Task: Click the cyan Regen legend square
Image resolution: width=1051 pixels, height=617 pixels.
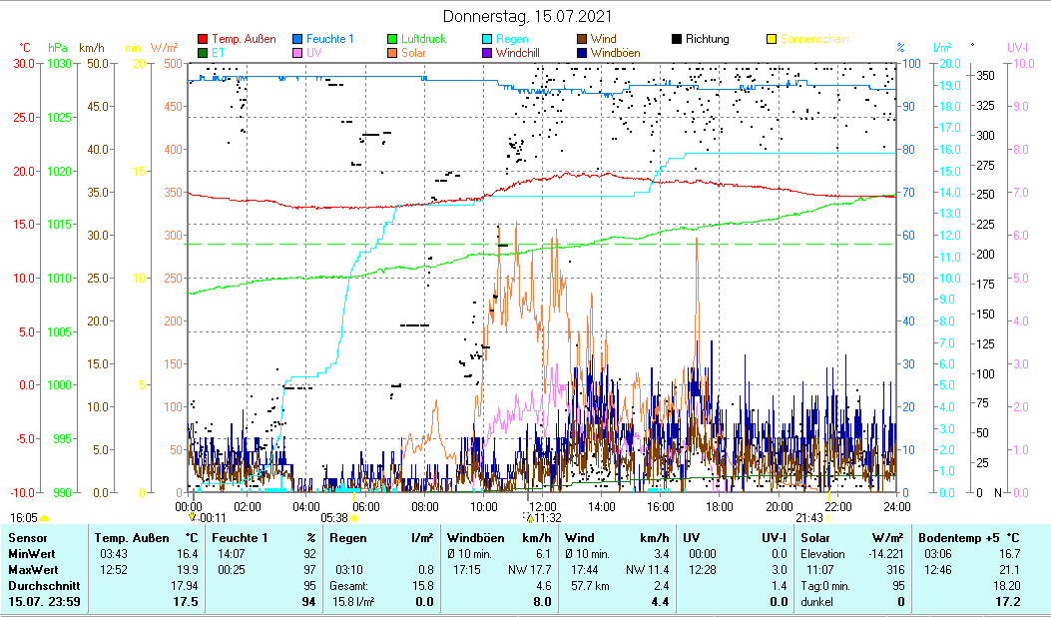Action: 487,39
